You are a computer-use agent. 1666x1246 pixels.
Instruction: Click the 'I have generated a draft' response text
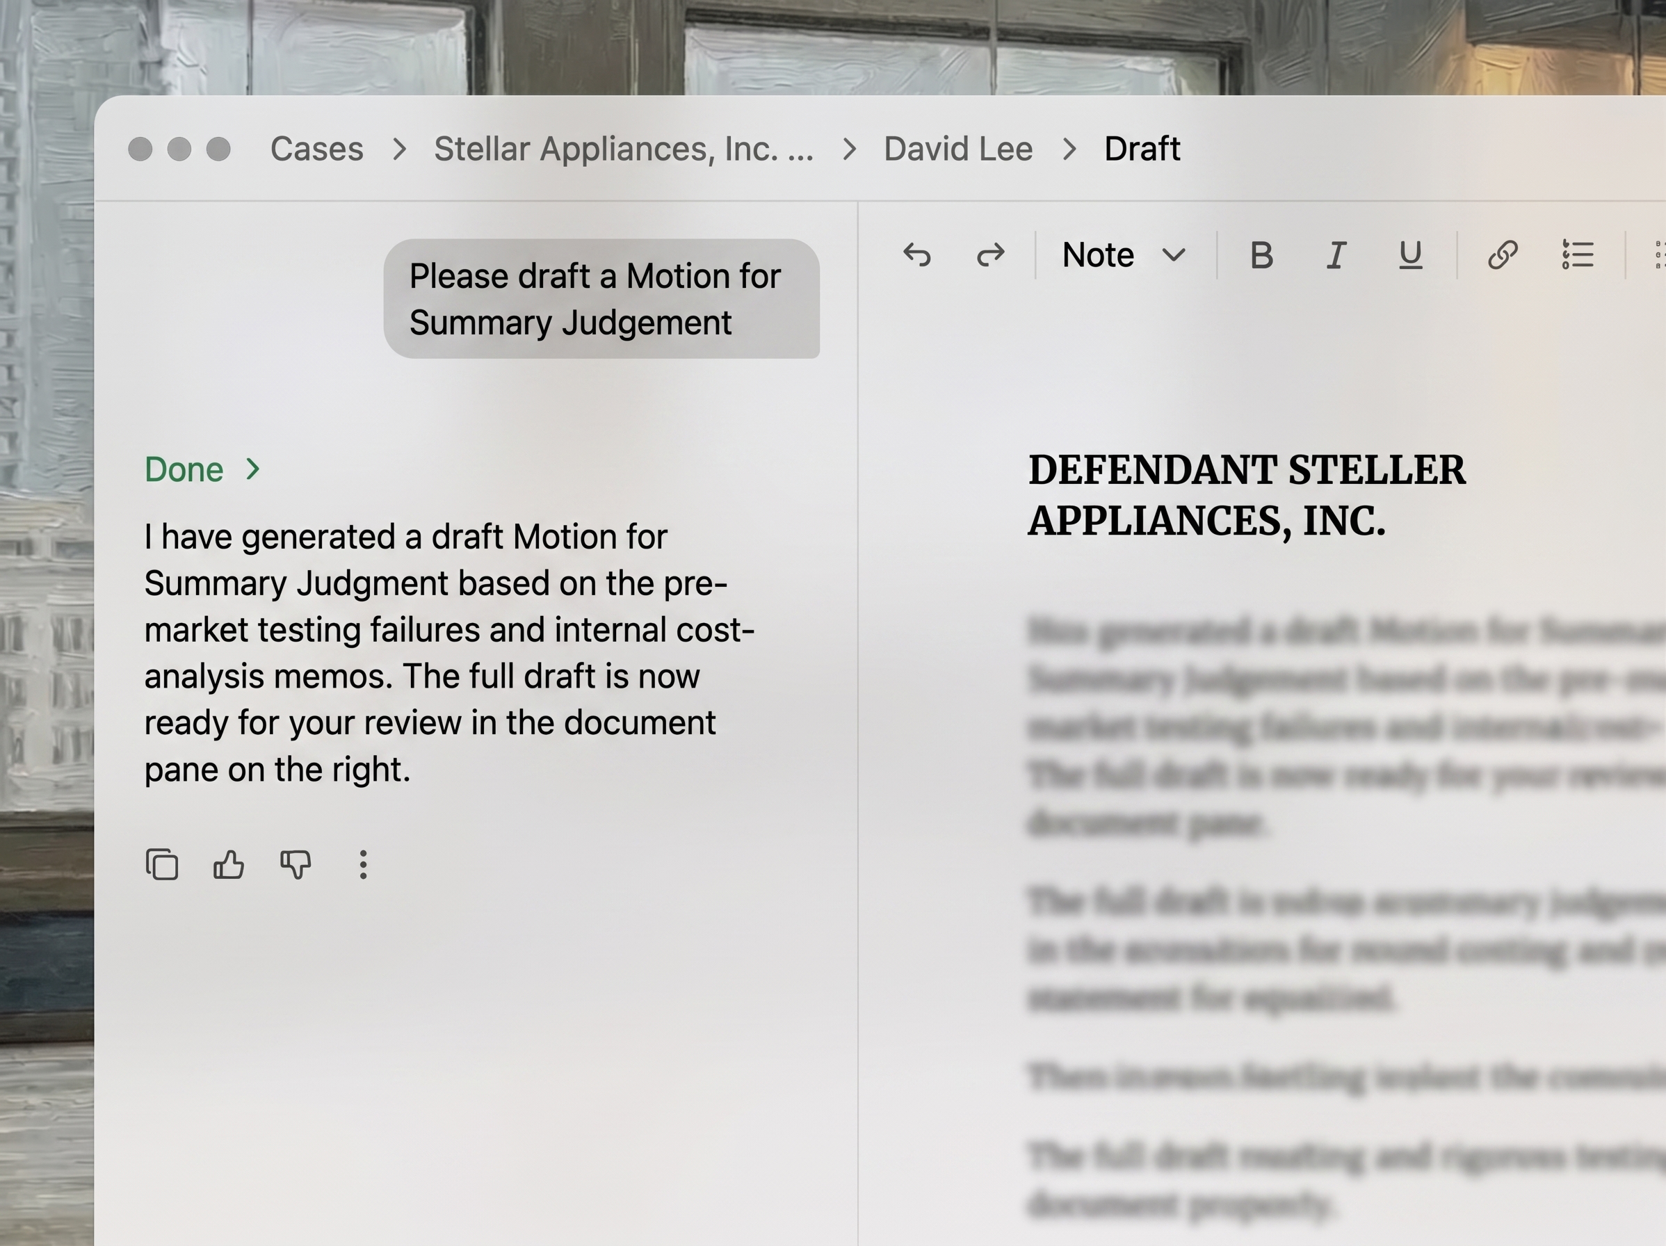(x=450, y=653)
